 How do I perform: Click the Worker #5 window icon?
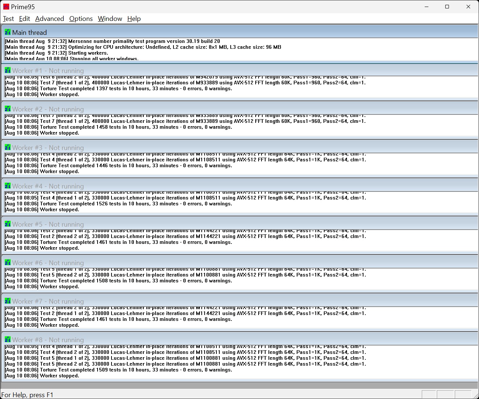tap(8, 224)
